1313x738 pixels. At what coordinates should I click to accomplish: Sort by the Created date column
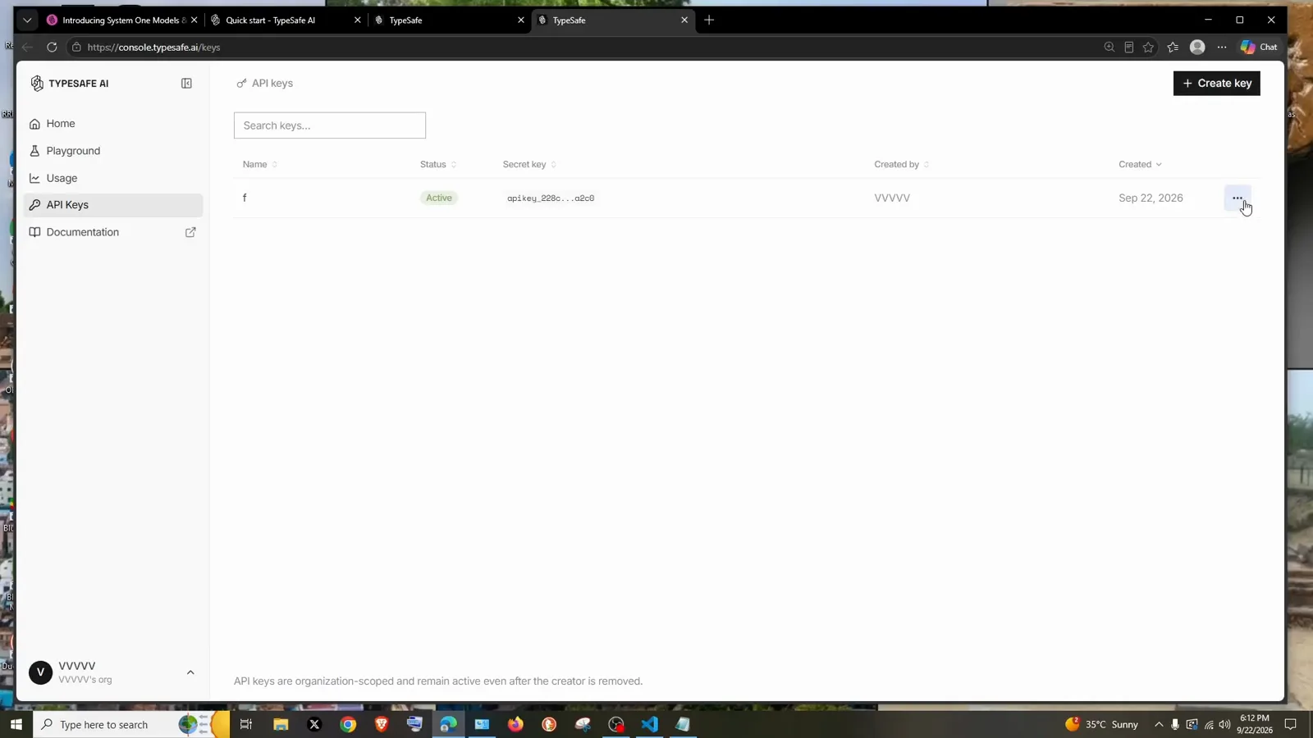pyautogui.click(x=1140, y=164)
